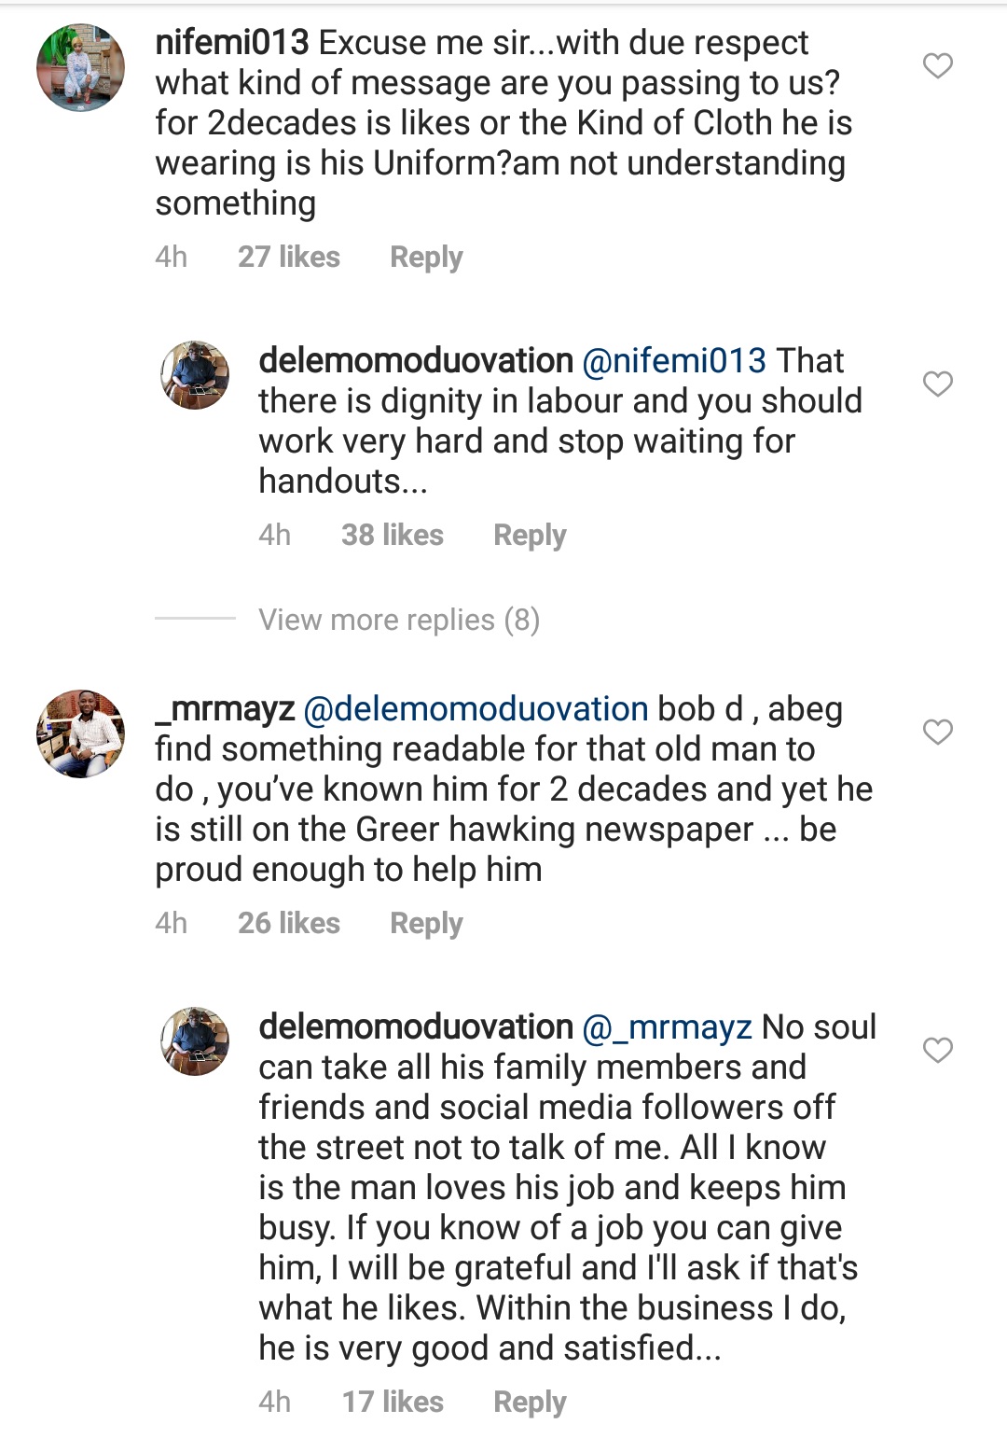View the 27 likes on nifemi013's comment
Image resolution: width=1007 pixels, height=1452 pixels.
[289, 257]
